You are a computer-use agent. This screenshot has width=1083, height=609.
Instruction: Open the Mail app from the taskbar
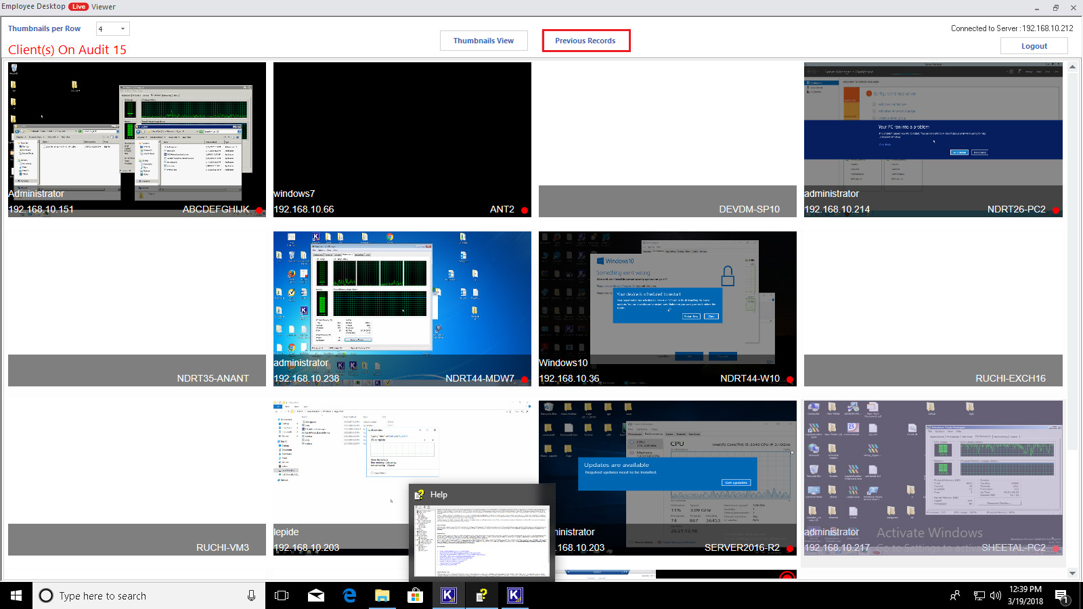[315, 595]
